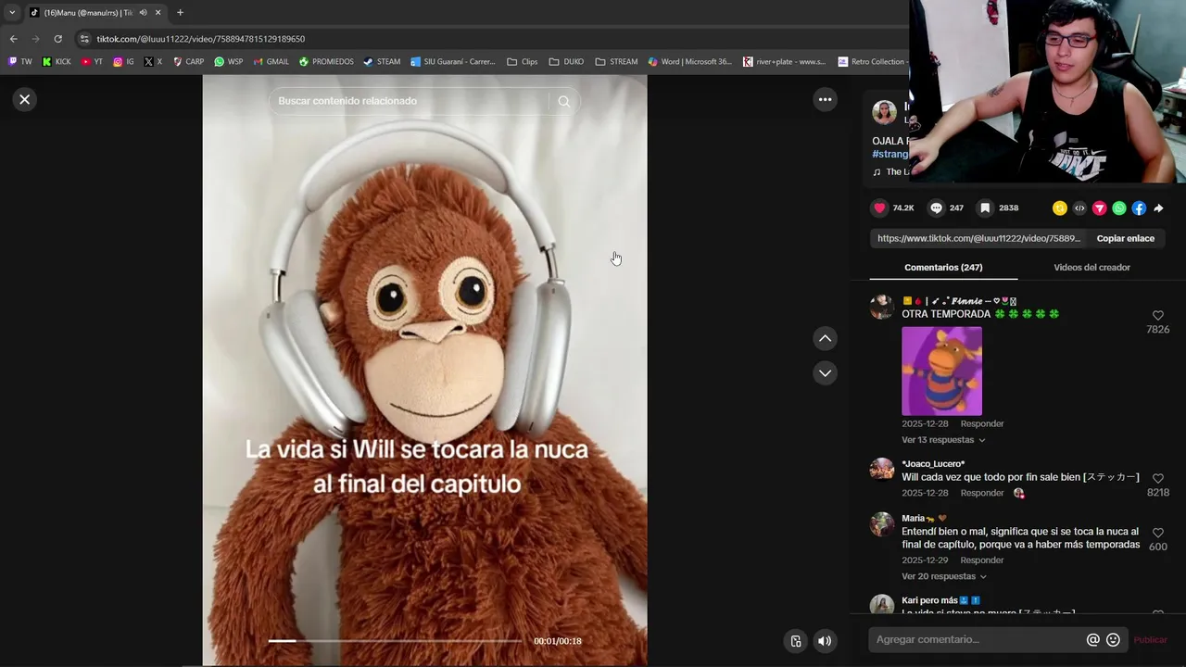Open Joaco_Lucero's profile name
This screenshot has width=1186, height=667.
coord(933,463)
